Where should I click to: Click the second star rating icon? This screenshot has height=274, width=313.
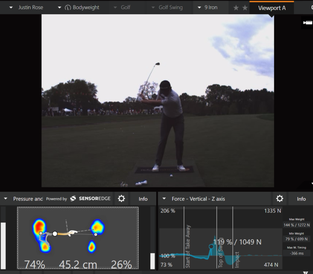(245, 8)
